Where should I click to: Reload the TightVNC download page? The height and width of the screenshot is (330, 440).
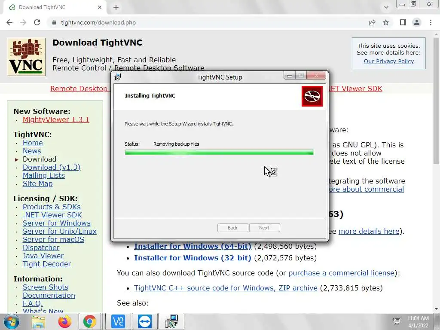click(x=37, y=22)
